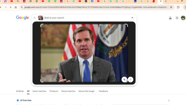Click the Feedback link

pyautogui.click(x=103, y=91)
